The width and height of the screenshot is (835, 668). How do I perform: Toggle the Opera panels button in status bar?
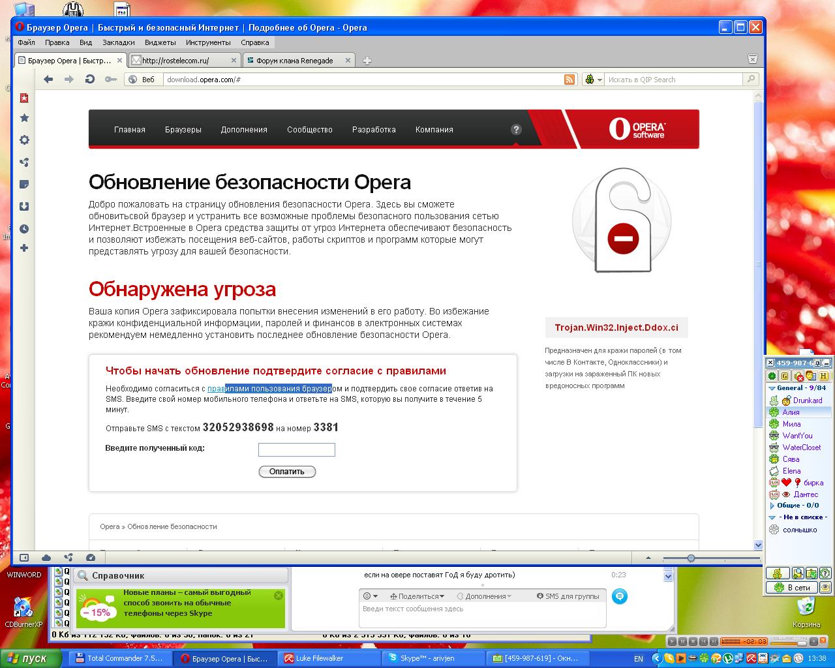coord(24,558)
